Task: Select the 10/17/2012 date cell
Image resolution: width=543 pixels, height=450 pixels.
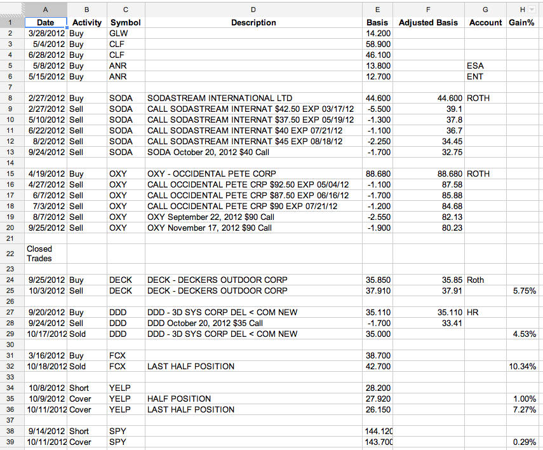Action: pos(45,334)
